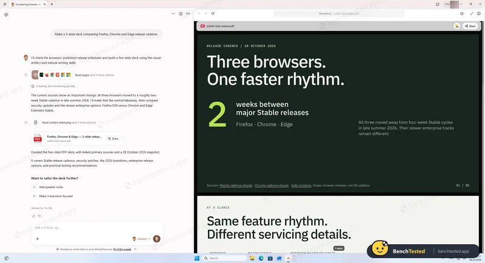Collapse the 'Read pages' actions group
This screenshot has height=263, width=485.
(x=26, y=75)
